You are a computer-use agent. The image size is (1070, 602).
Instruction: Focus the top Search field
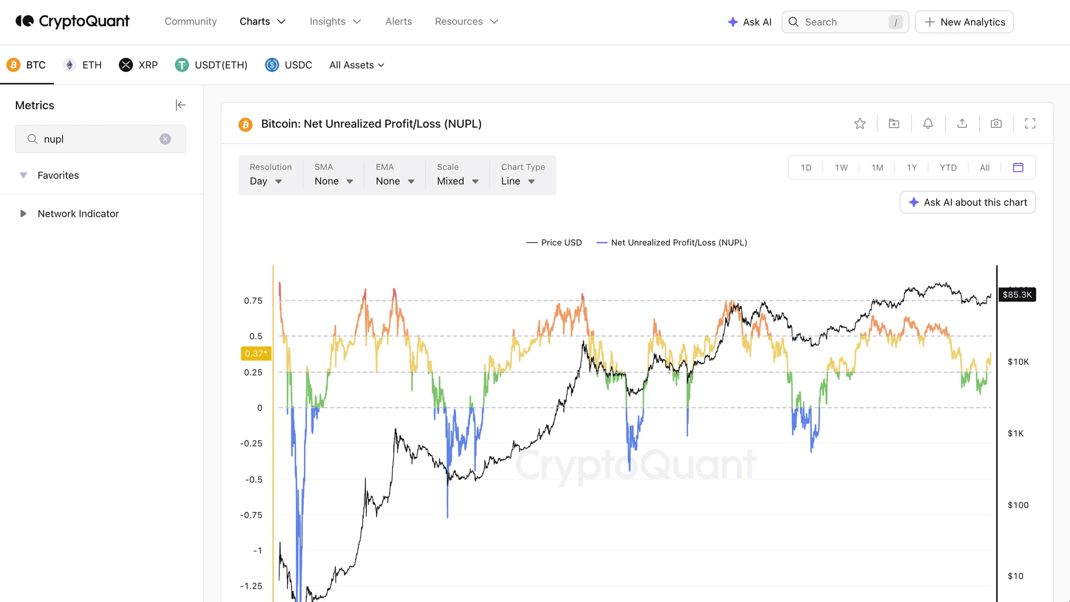845,22
